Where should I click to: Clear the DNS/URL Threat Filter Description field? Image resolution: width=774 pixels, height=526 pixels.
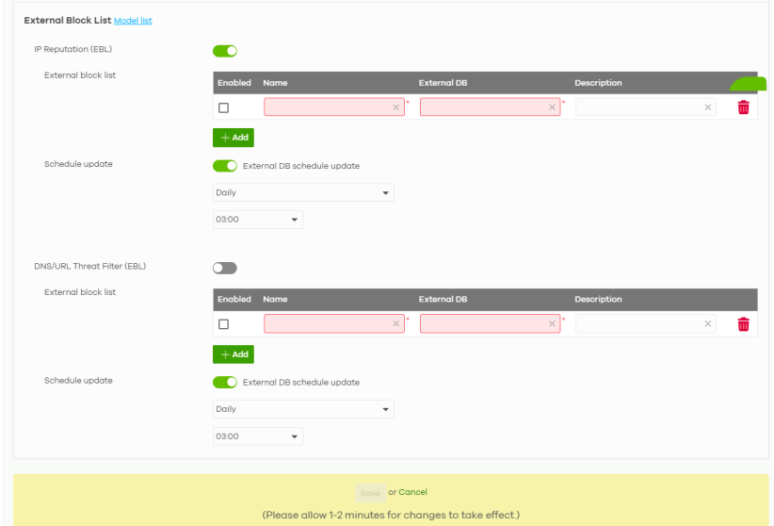pyautogui.click(x=707, y=324)
